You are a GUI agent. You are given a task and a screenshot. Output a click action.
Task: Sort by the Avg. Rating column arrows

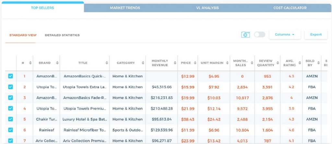click(300, 63)
